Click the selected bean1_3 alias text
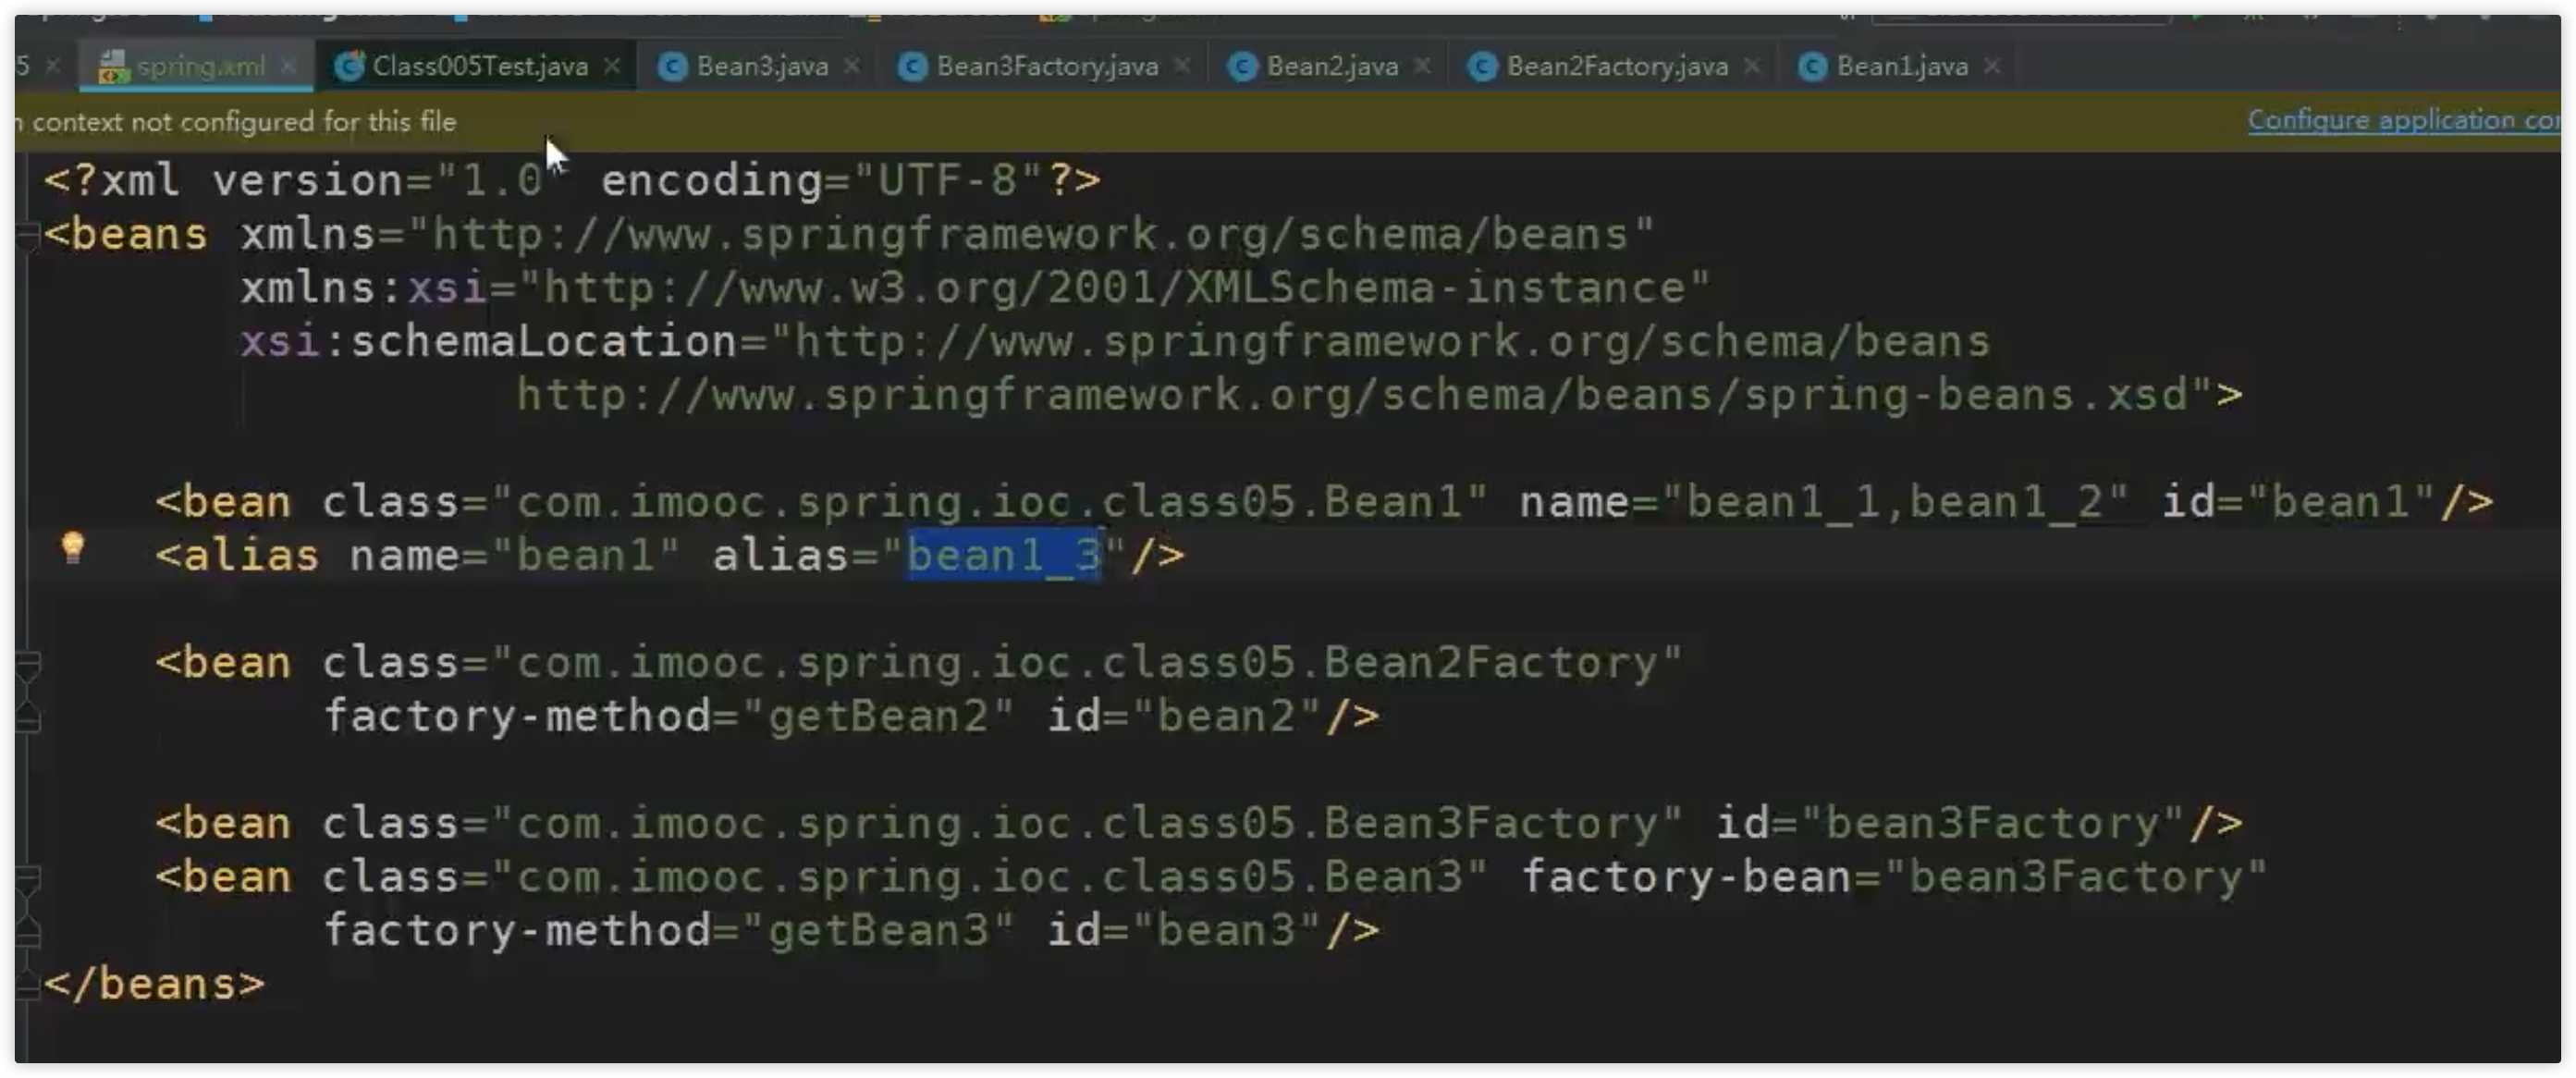This screenshot has height=1078, width=2576. click(1003, 555)
